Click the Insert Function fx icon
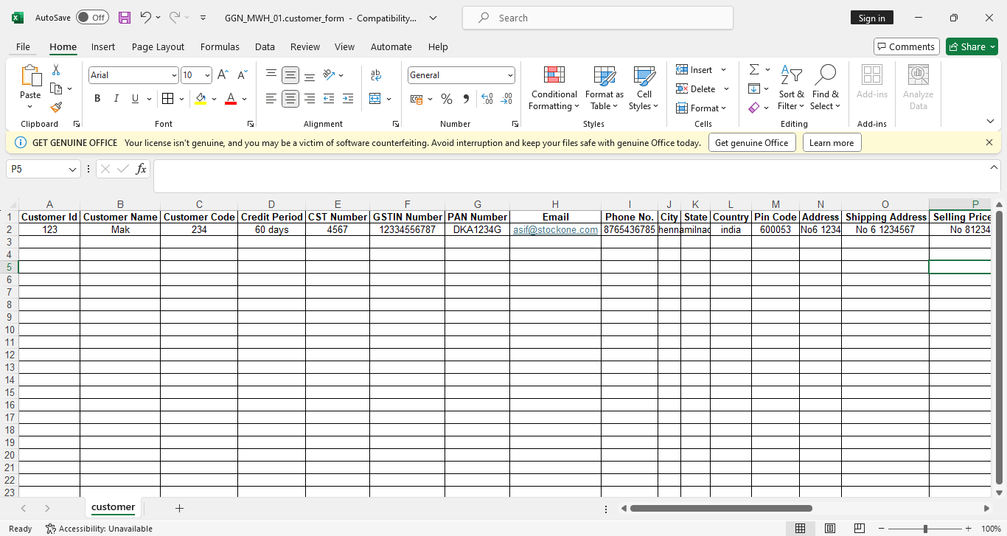Screen dimensions: 1007x536 coord(141,169)
